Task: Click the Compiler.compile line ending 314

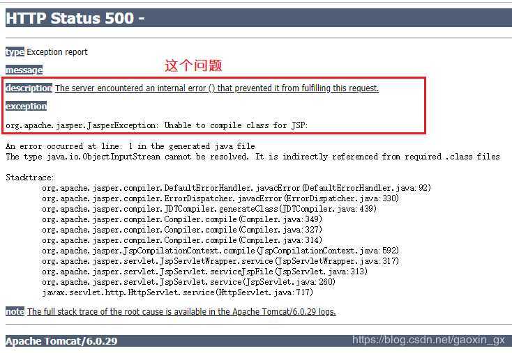Action: pyautogui.click(x=182, y=240)
